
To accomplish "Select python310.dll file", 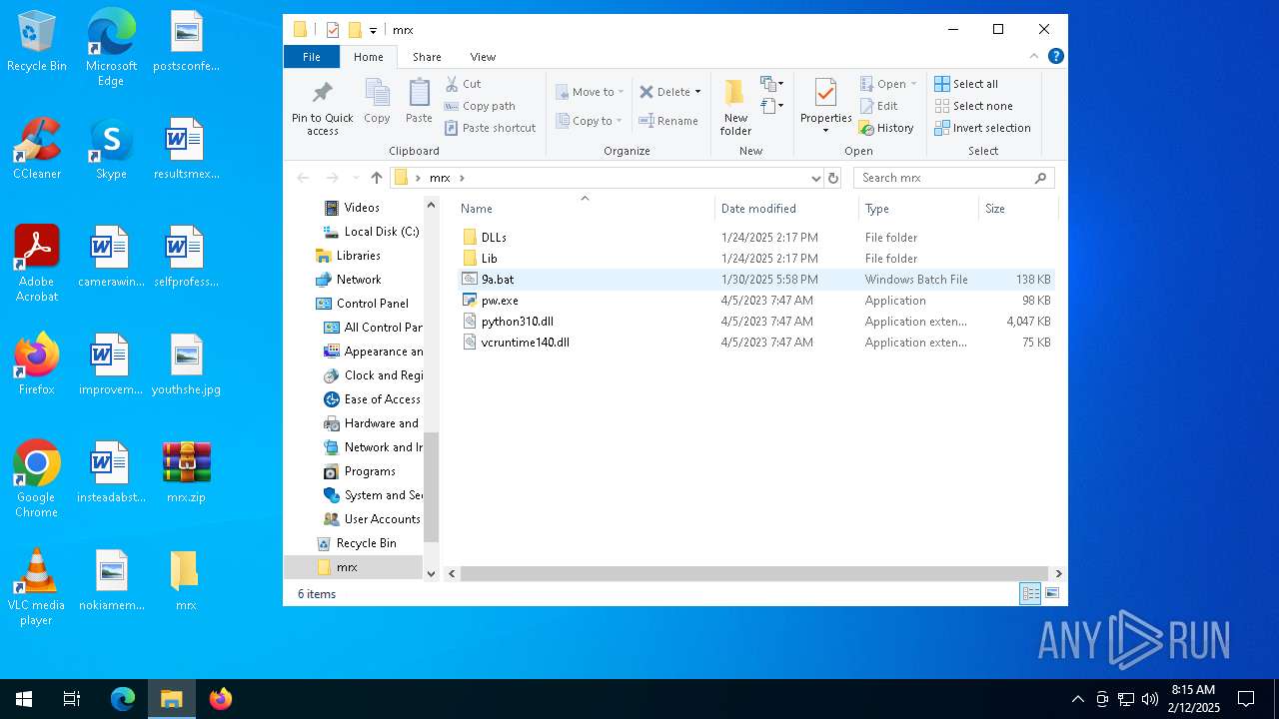I will (x=755, y=322).
